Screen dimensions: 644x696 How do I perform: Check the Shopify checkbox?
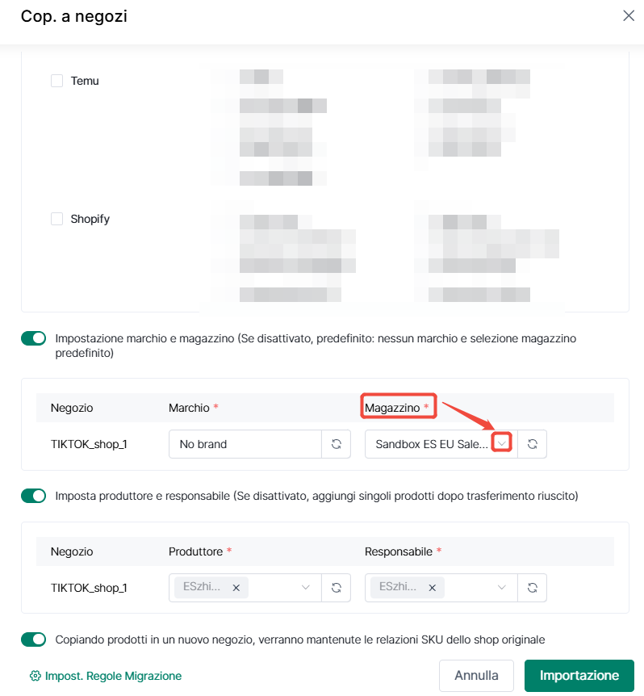(56, 219)
